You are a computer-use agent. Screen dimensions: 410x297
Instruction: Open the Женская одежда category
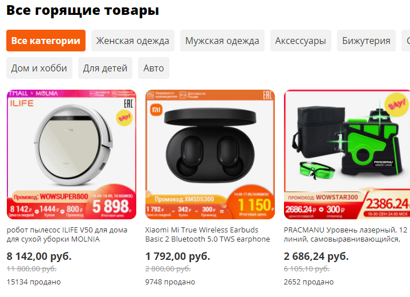point(132,41)
